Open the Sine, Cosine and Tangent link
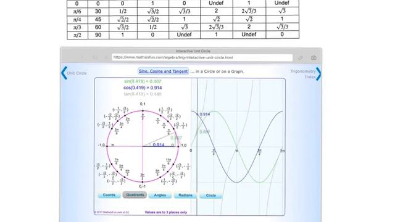395x222 pixels. 163,72
